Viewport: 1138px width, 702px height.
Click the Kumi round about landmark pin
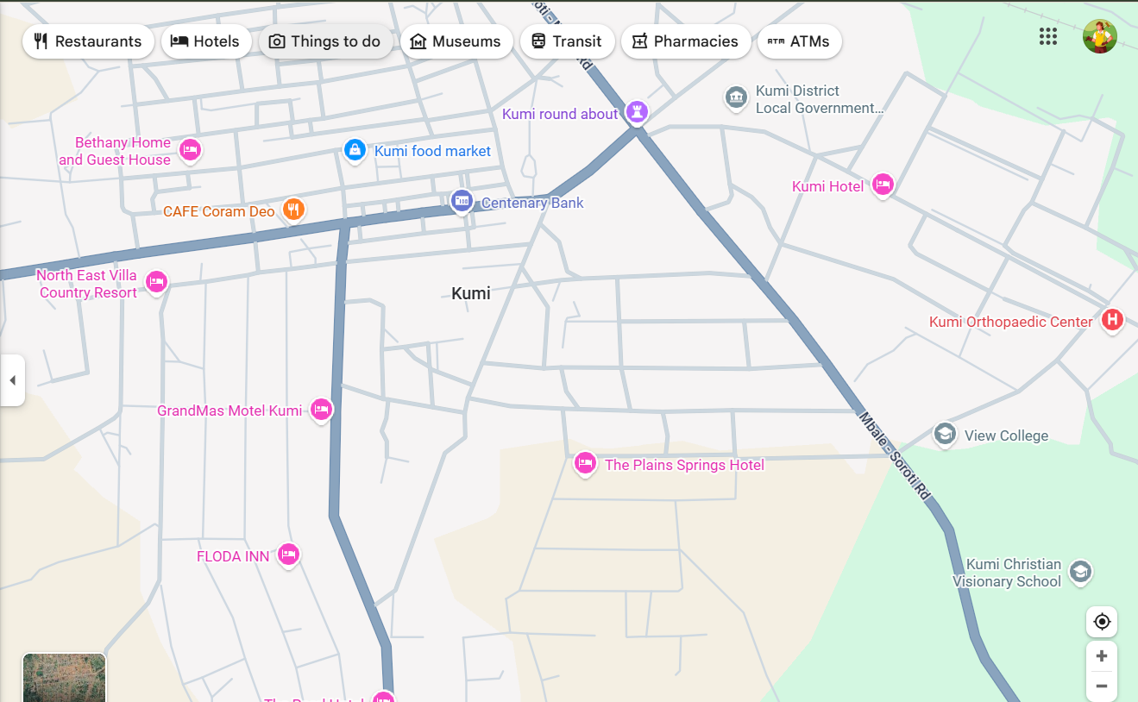638,111
